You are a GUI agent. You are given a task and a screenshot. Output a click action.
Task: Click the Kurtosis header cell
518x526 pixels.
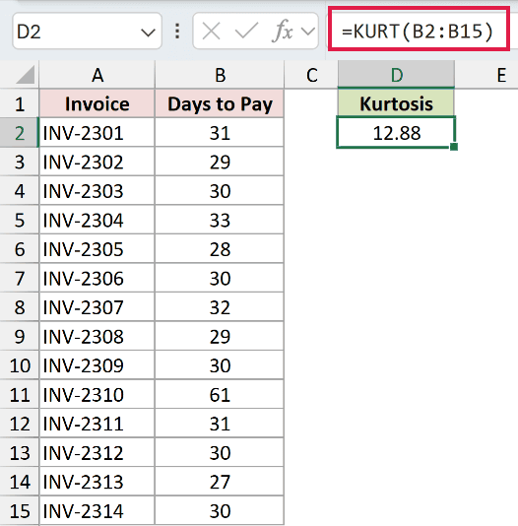click(x=396, y=103)
